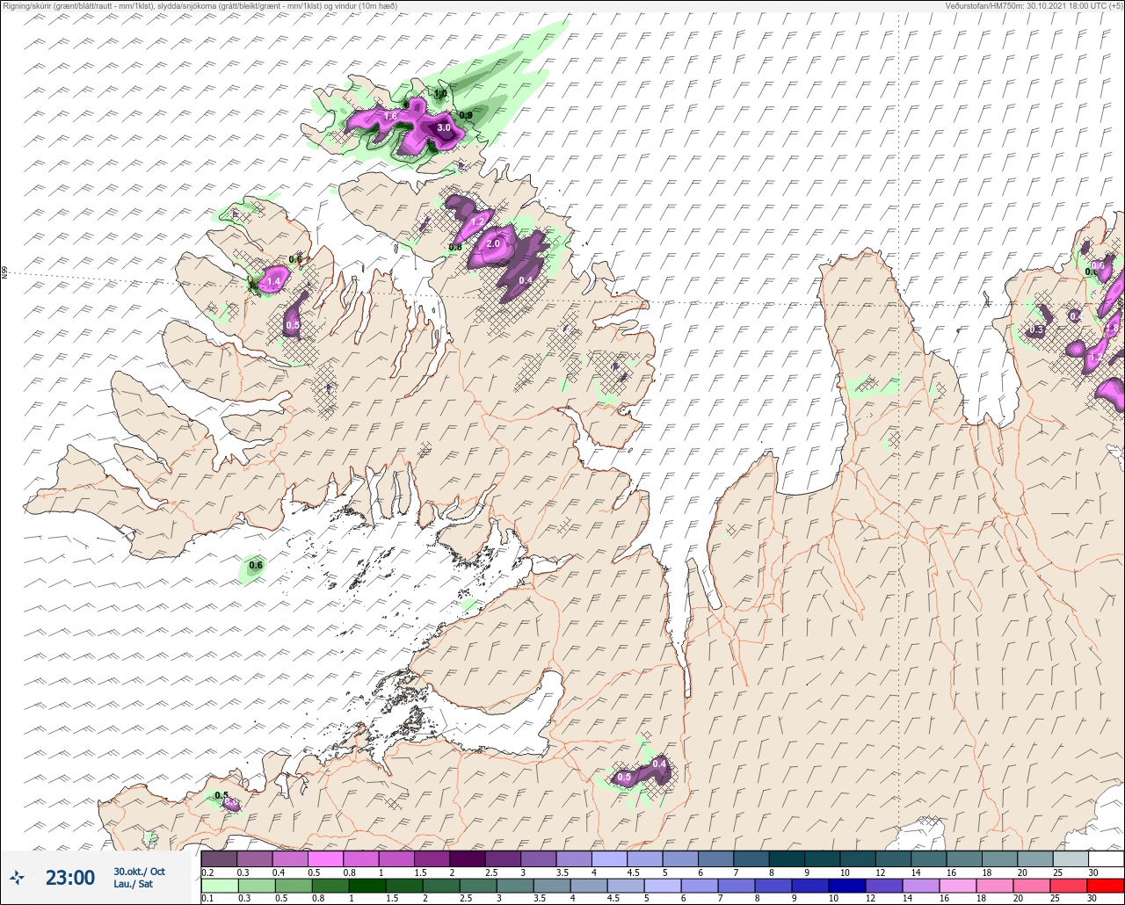Click the 'N99' label at the left edge
Viewport: 1125px width, 905px height.
coord(4,273)
